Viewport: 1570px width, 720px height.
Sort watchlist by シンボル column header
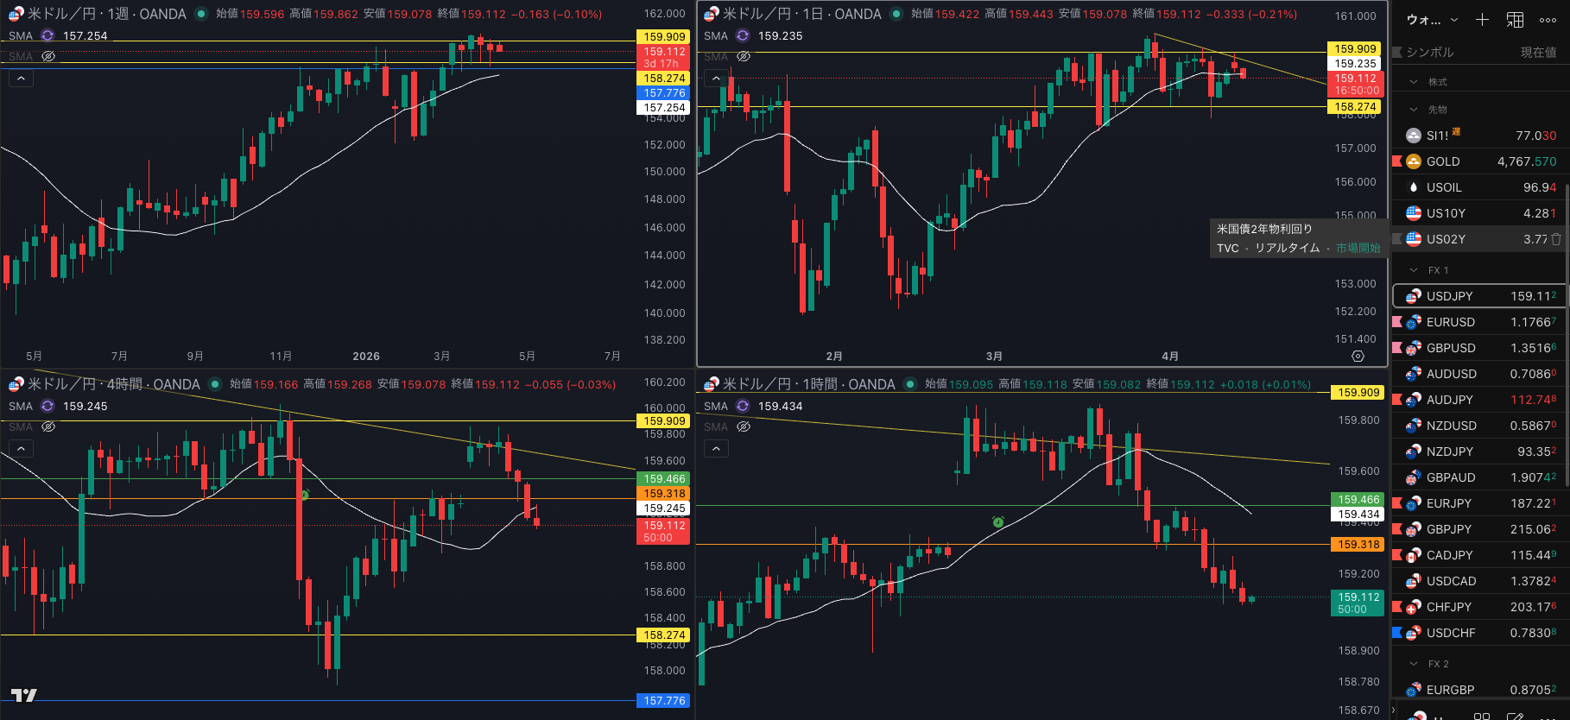(1429, 53)
